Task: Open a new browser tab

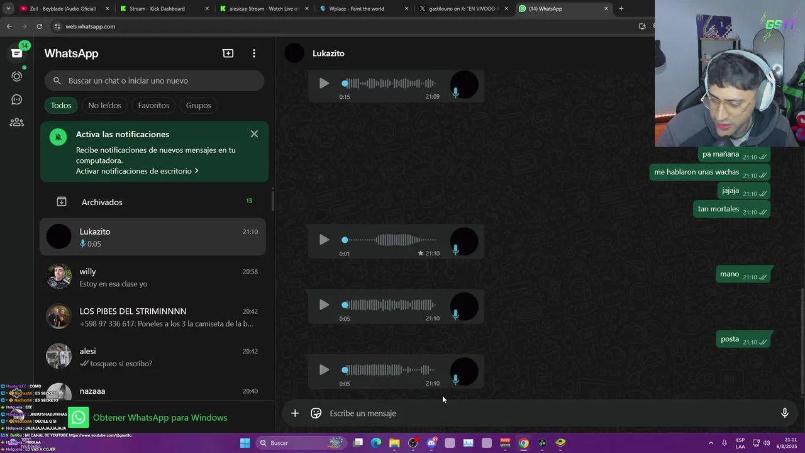Action: click(x=621, y=9)
